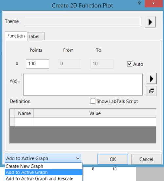Expand the Add to Active Graph dropdown
The width and height of the screenshot is (164, 181).
43,158
